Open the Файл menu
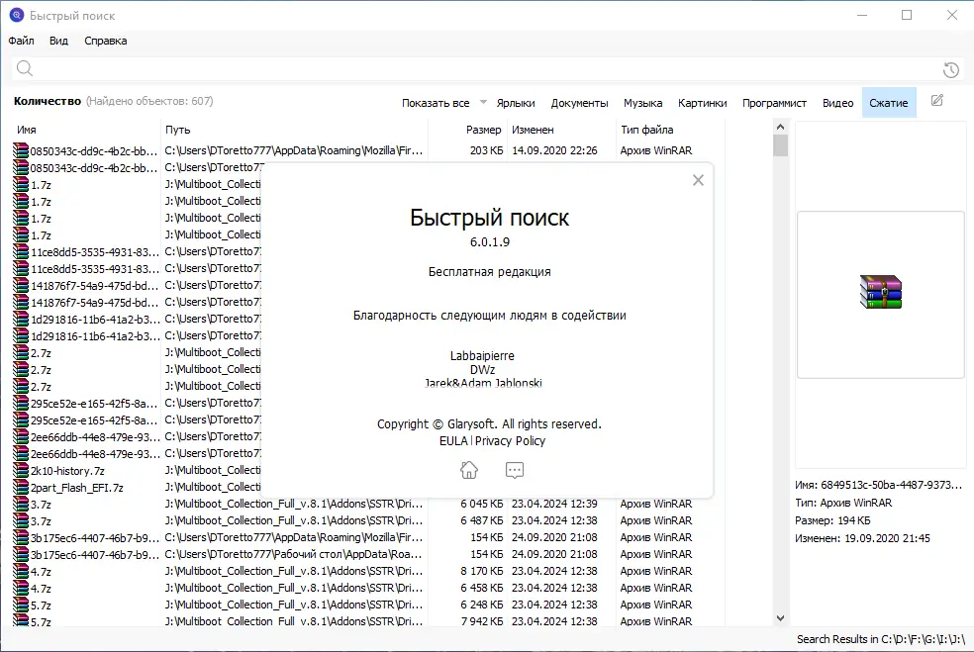The height and width of the screenshot is (652, 974). pos(21,41)
